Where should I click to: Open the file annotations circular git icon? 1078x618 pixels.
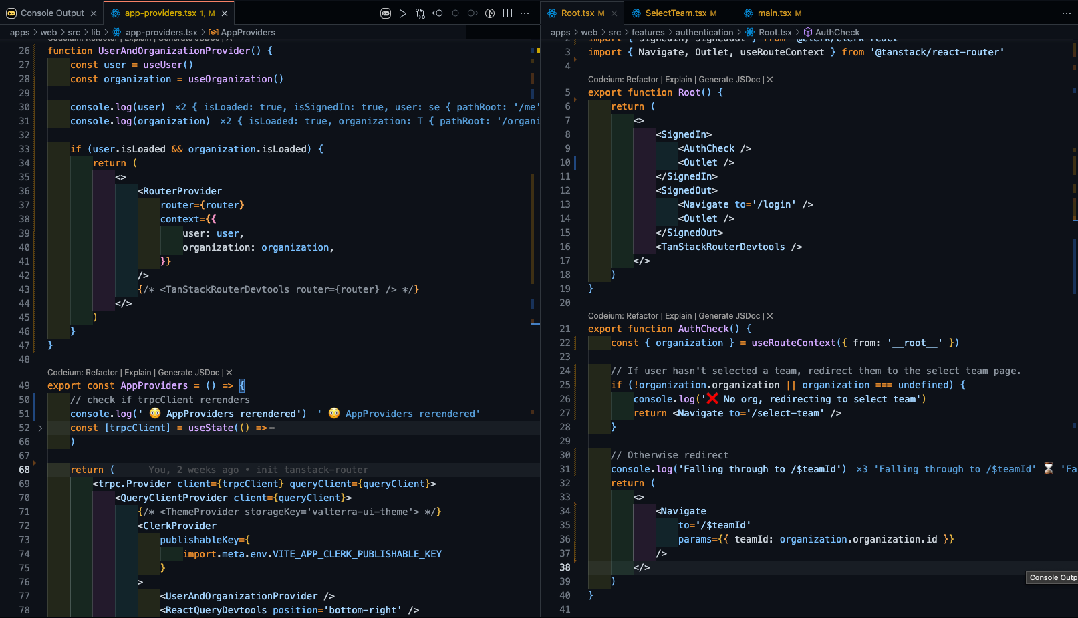coord(490,13)
